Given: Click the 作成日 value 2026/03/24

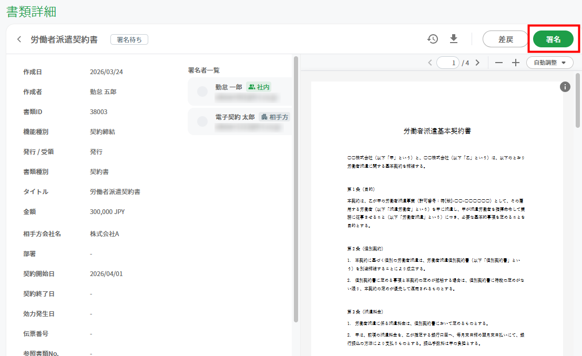Looking at the screenshot, I should tap(106, 72).
